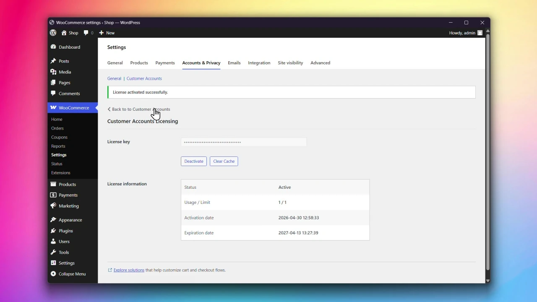The width and height of the screenshot is (537, 302).
Task: Click the Posts pushpin icon
Action: click(x=53, y=61)
